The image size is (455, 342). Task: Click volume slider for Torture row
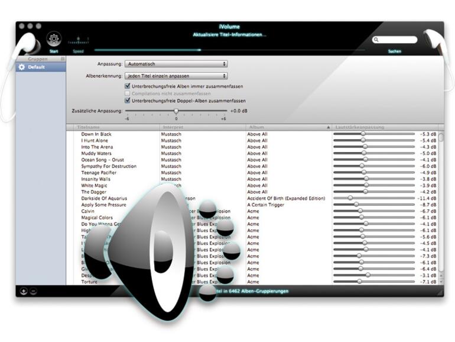point(373,282)
